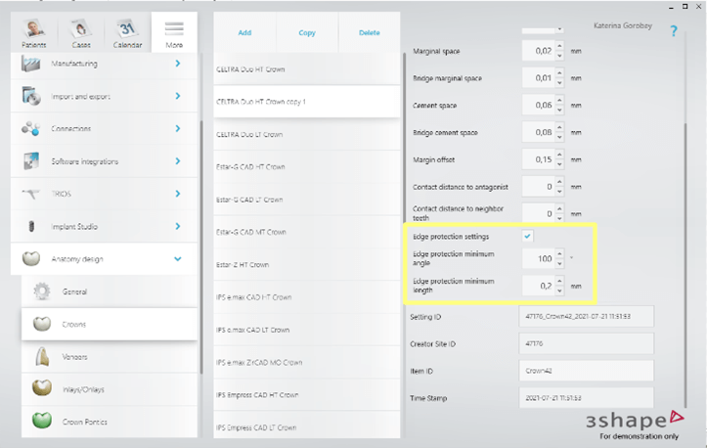Increase Edge protection minimum angle value
This screenshot has width=707, height=448.
[x=559, y=256]
